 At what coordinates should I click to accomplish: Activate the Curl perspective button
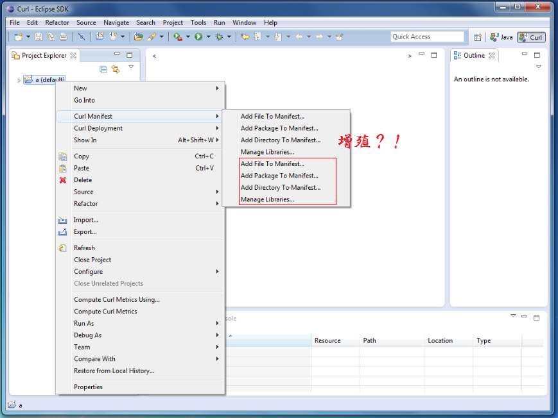(x=530, y=37)
